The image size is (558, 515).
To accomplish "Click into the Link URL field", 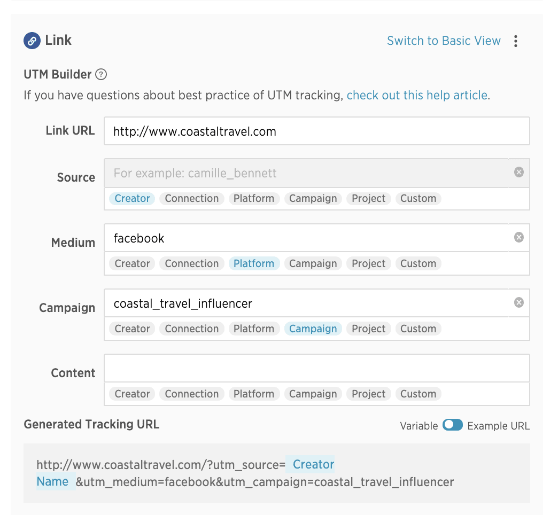I will point(317,131).
